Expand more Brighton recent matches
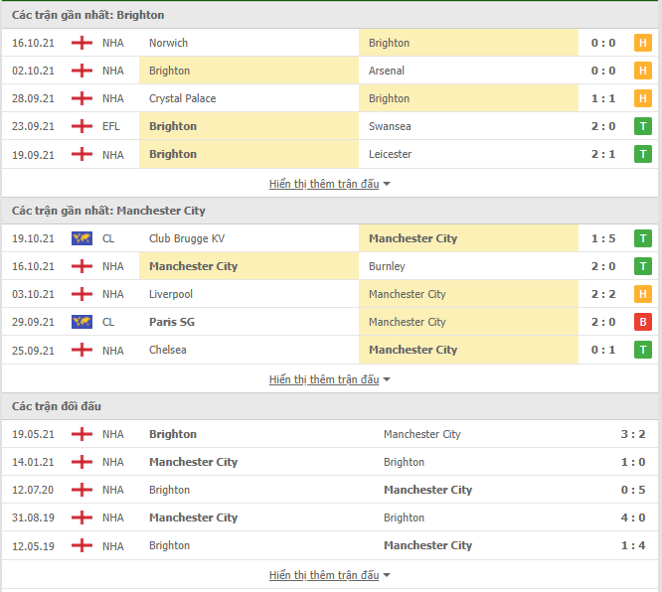The height and width of the screenshot is (592, 662). pos(329,184)
